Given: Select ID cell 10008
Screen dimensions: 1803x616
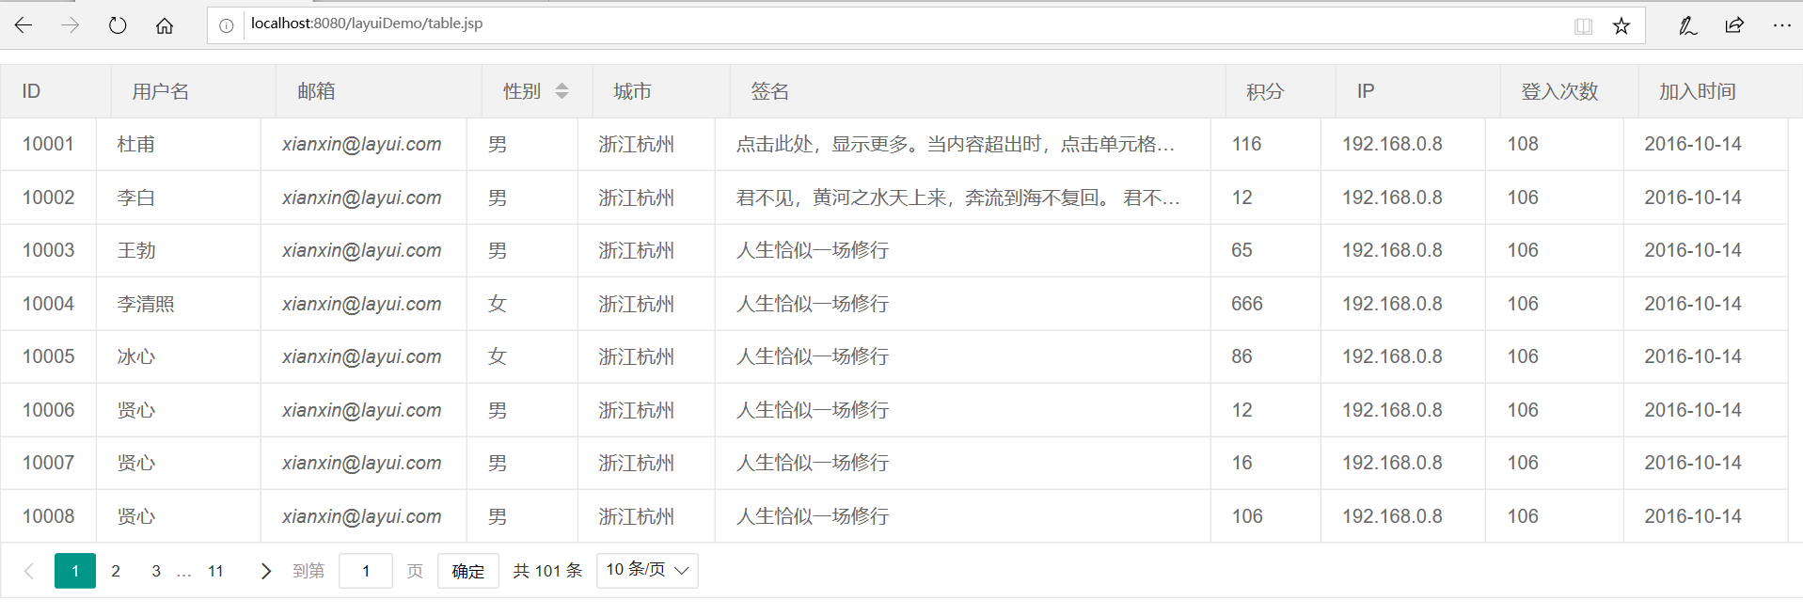Looking at the screenshot, I should pos(48,516).
